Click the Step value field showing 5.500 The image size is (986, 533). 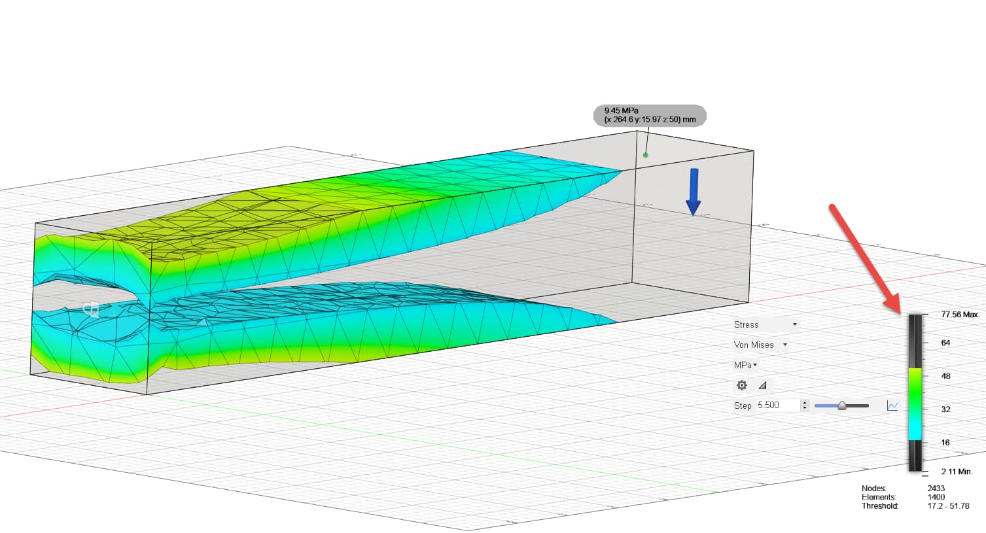click(777, 405)
